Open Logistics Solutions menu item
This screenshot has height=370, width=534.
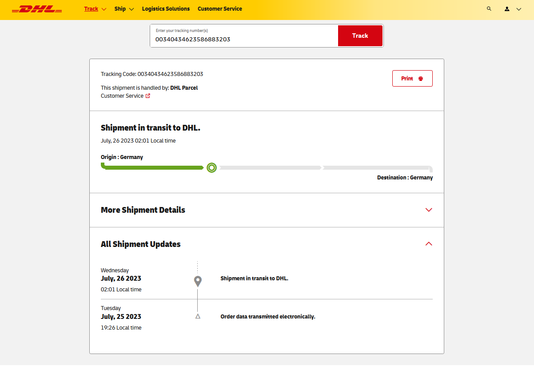point(166,9)
